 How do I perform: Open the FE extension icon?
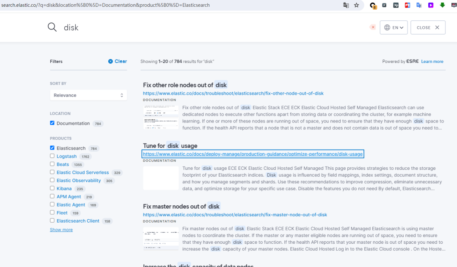pyautogui.click(x=407, y=5)
